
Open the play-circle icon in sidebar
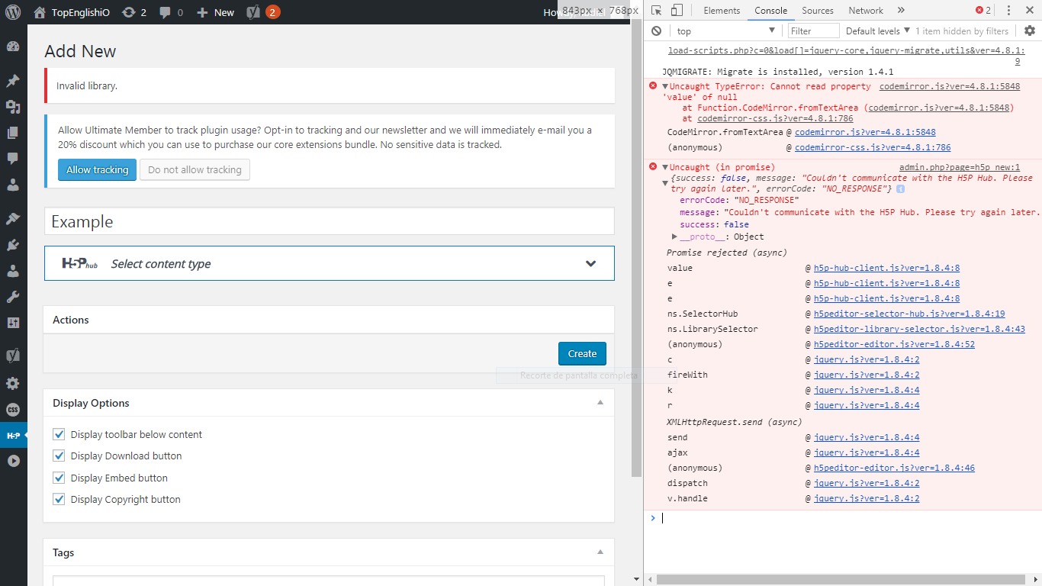pos(13,461)
